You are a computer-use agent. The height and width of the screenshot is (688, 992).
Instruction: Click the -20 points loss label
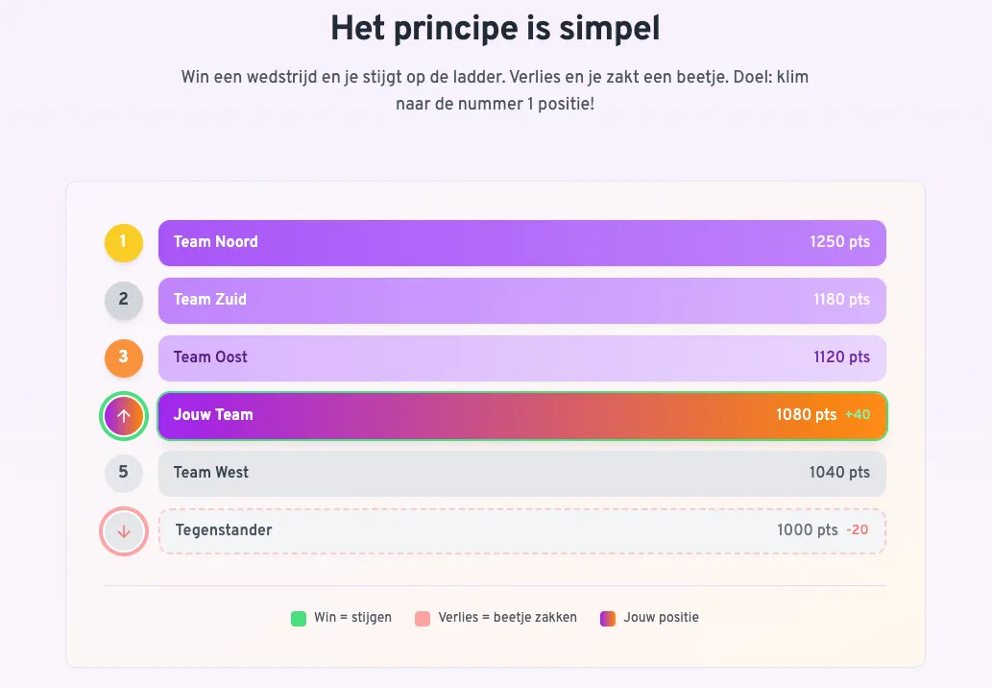point(858,529)
